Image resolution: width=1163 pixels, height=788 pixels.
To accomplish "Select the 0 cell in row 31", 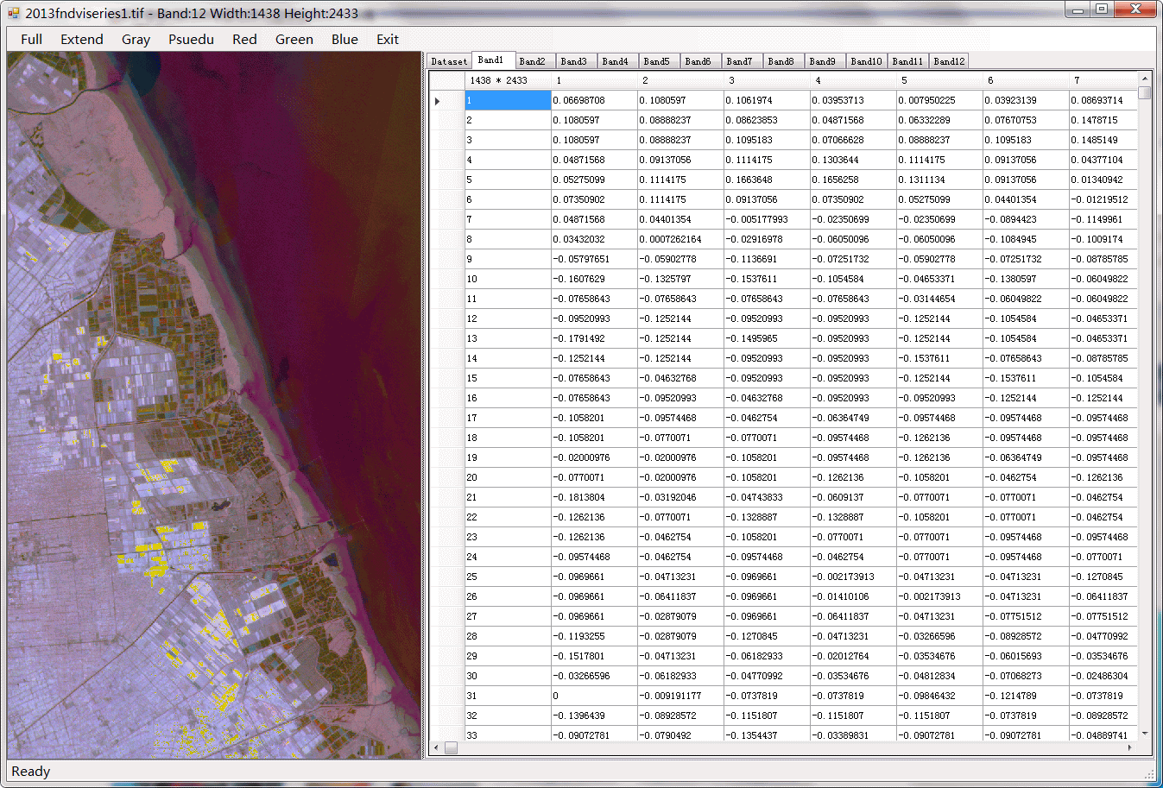I will 594,696.
